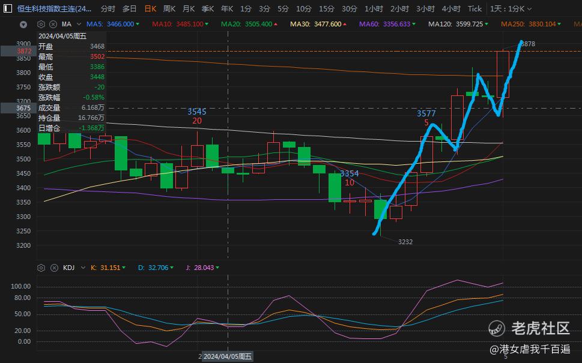Click the 2024/04/05周五 date label on time axis
Image resolution: width=582 pixels, height=363 pixels.
[x=227, y=356]
